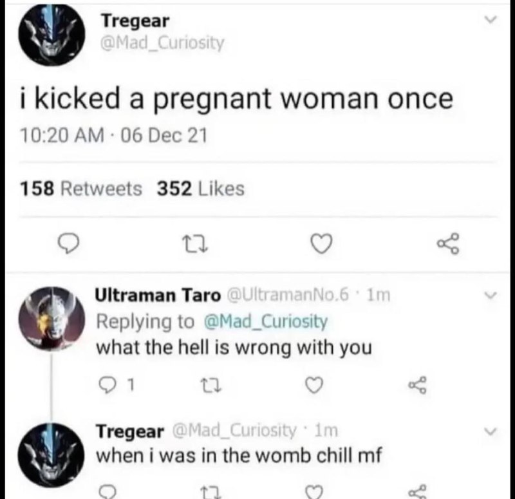Retweet the main Tregear tweet
The image size is (515, 499).
point(195,244)
